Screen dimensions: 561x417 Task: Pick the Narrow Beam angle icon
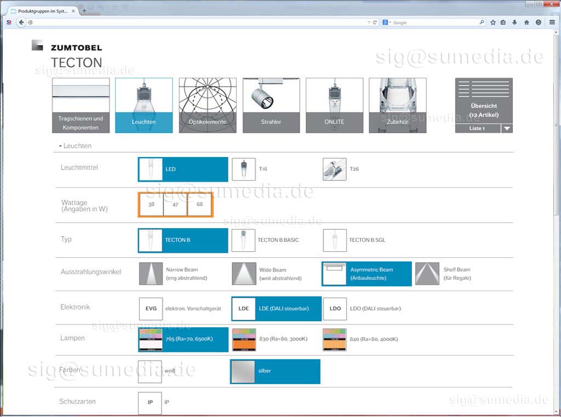coord(151,274)
